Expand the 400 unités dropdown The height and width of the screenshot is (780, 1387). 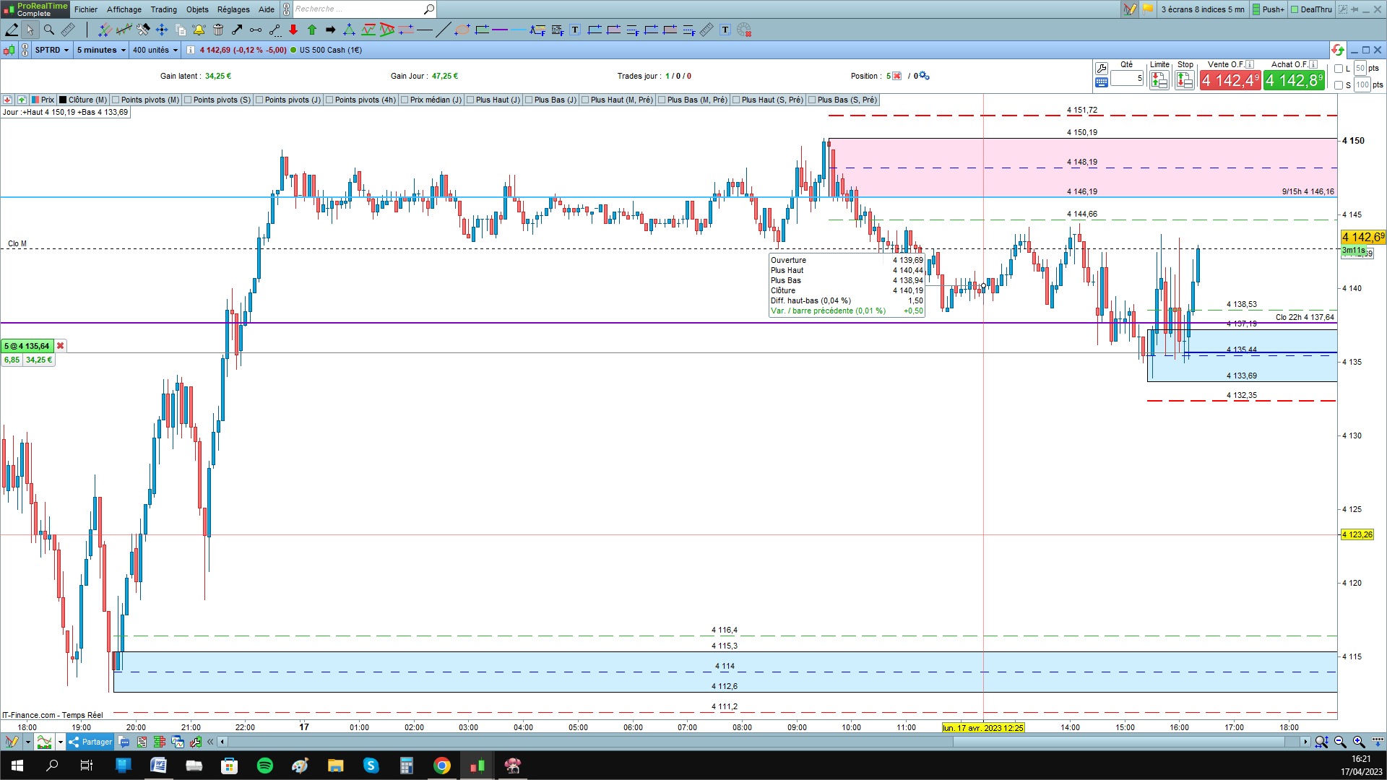click(x=155, y=50)
